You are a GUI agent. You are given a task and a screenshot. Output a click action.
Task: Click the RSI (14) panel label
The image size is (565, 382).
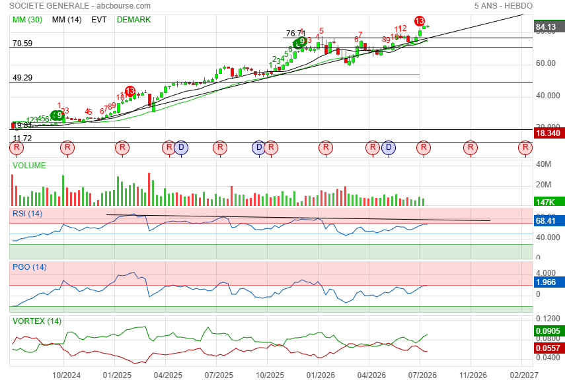pos(27,214)
